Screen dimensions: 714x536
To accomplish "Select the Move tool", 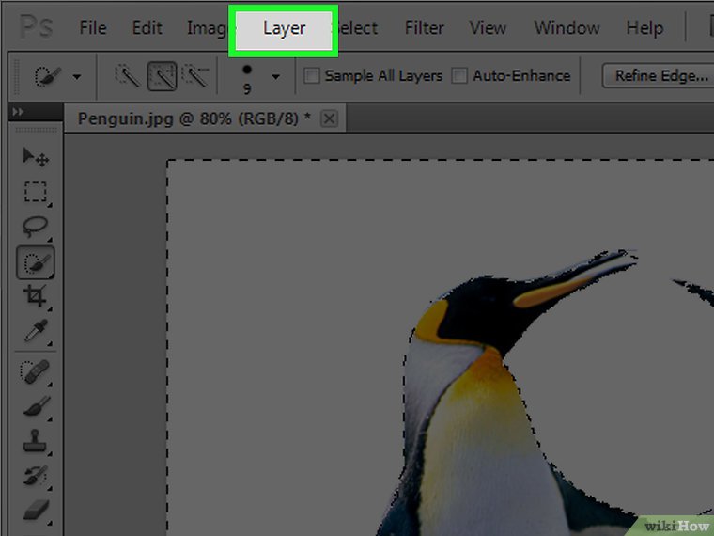I will (x=36, y=157).
